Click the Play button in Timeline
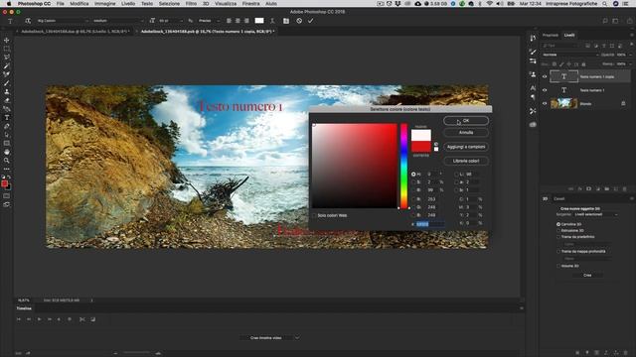Image resolution: width=636 pixels, height=357 pixels. [x=39, y=319]
